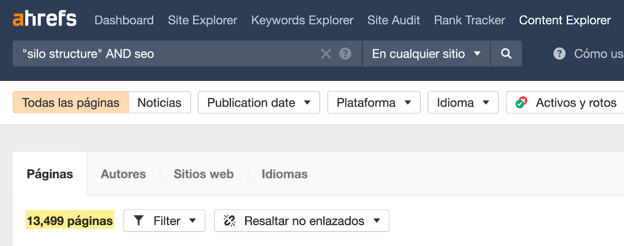
Task: Open the Plataforma dropdown
Action: click(374, 102)
